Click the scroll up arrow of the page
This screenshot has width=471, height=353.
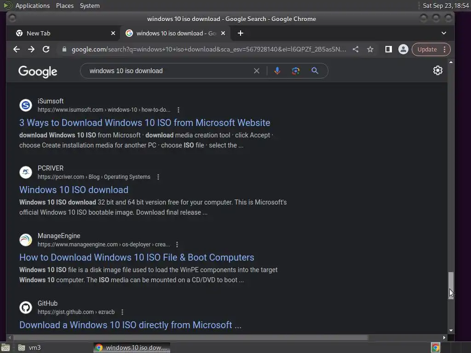[451, 62]
